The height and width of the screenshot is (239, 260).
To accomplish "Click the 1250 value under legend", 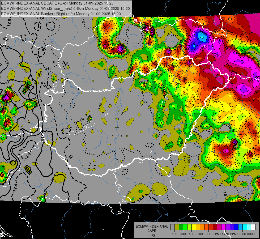I will 217,234.
